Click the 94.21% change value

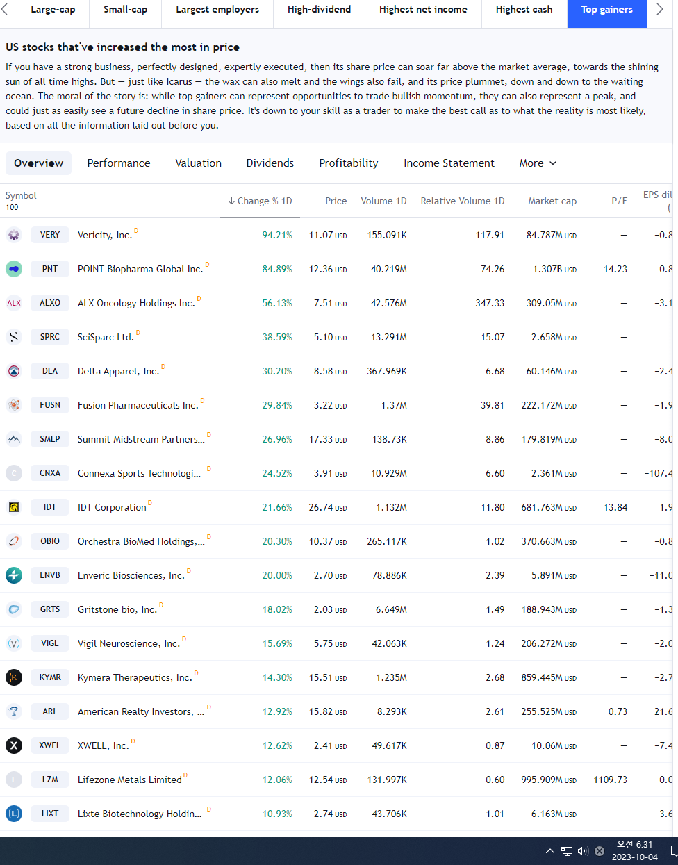277,235
